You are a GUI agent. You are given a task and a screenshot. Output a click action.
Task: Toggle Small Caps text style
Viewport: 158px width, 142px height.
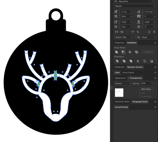coord(122,32)
